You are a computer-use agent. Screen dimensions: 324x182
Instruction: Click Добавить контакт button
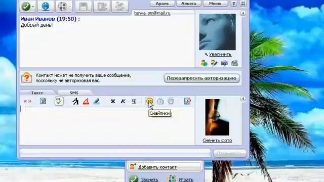coord(165,167)
